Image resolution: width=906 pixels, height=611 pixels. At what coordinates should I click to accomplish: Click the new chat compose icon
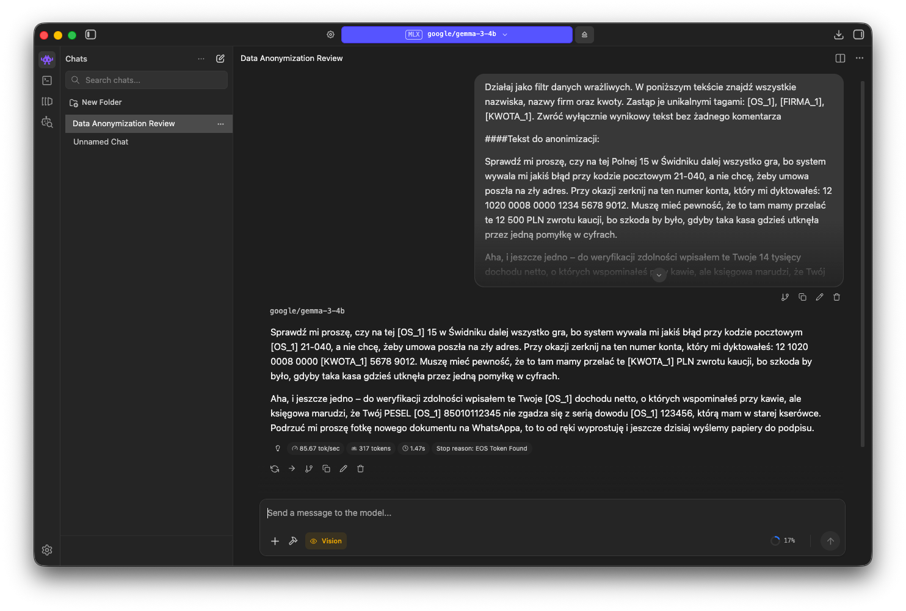pyautogui.click(x=220, y=59)
